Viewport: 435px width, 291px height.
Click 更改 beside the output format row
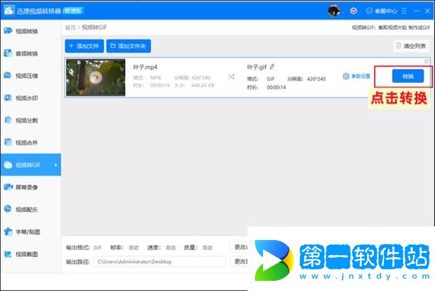pos(239,247)
